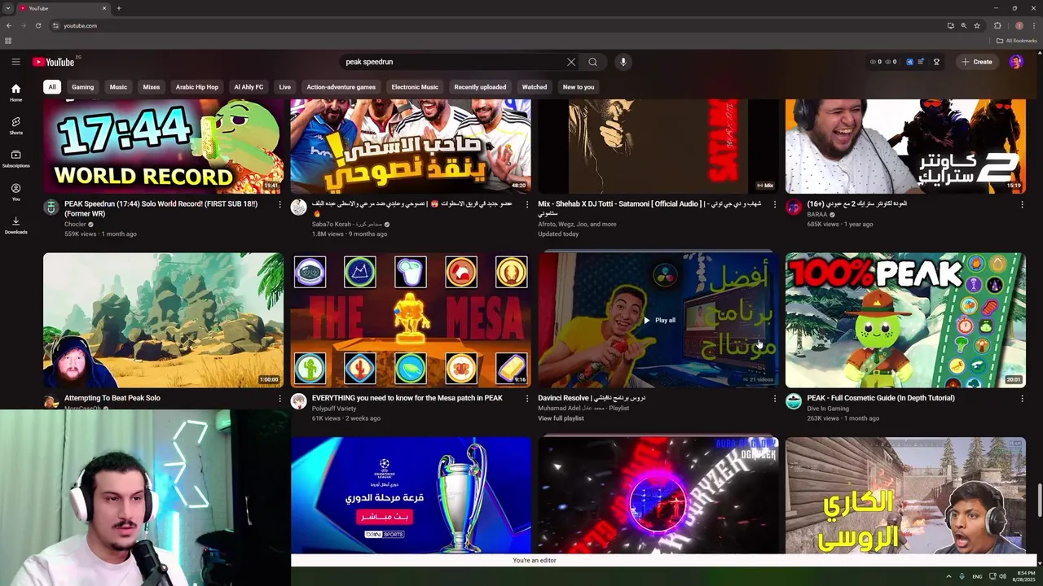Open options menu for Shehab X DJ Totti mix
The image size is (1043, 586).
click(775, 204)
